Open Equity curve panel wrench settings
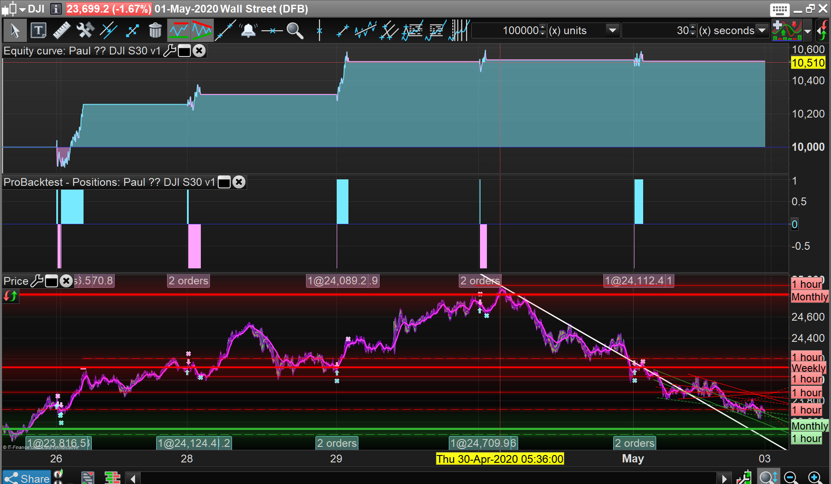 (x=169, y=51)
